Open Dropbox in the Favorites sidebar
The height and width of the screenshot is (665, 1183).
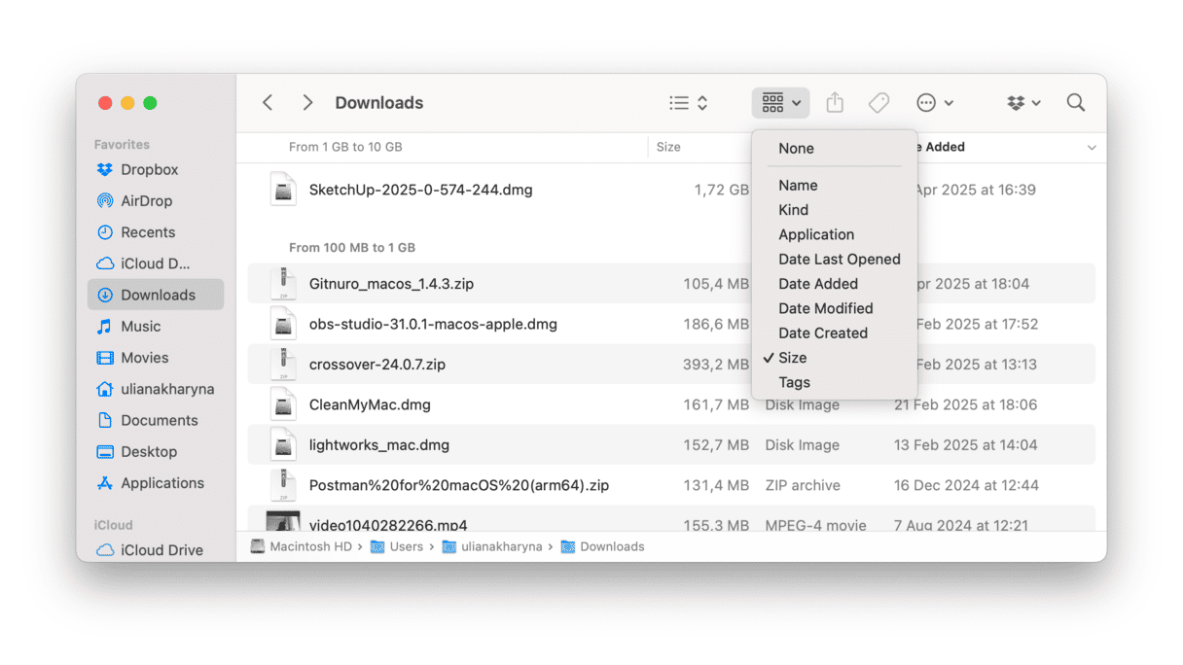pyautogui.click(x=149, y=170)
